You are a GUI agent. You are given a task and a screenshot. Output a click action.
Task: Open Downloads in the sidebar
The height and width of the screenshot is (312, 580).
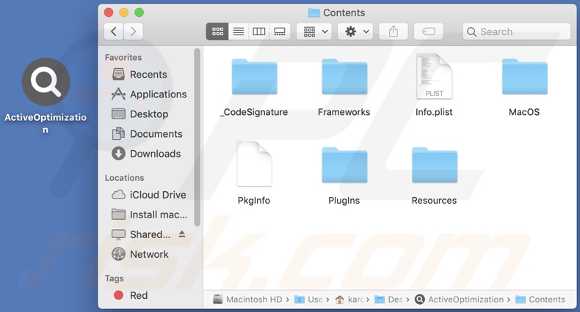(146, 154)
